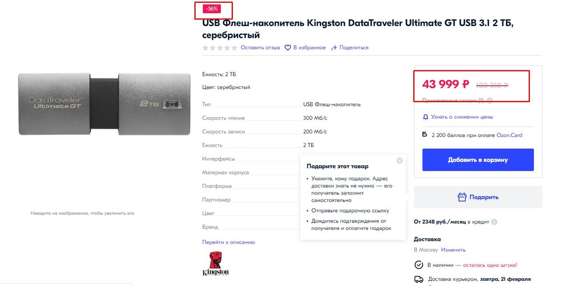Click the star rating row
This screenshot has width=576, height=286.
coord(220,48)
